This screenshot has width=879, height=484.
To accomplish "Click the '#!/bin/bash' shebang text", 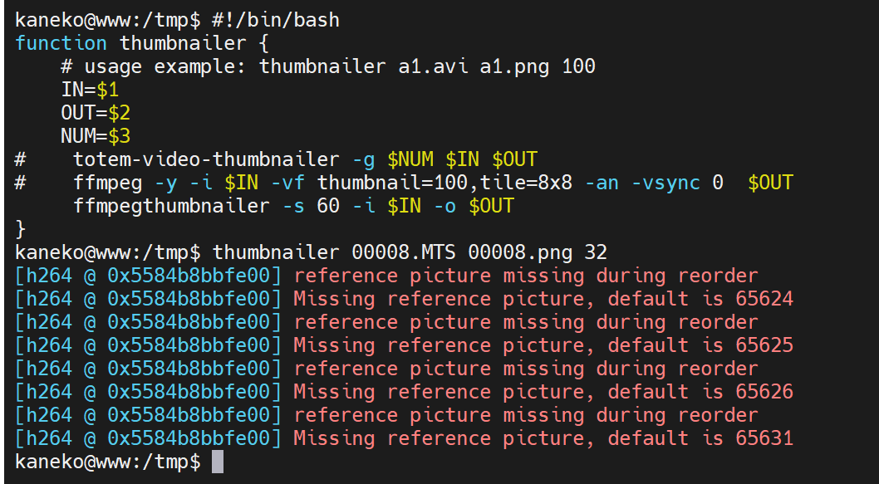I will click(276, 20).
